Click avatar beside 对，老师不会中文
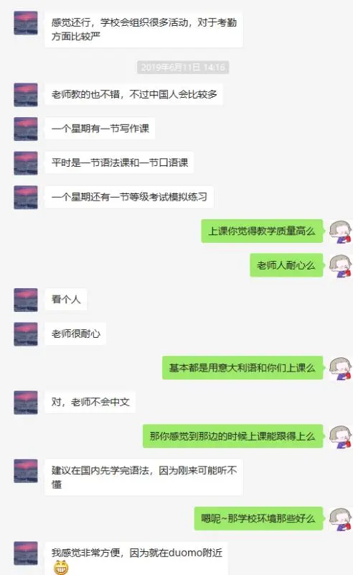This screenshot has width=353, height=575. point(26,402)
